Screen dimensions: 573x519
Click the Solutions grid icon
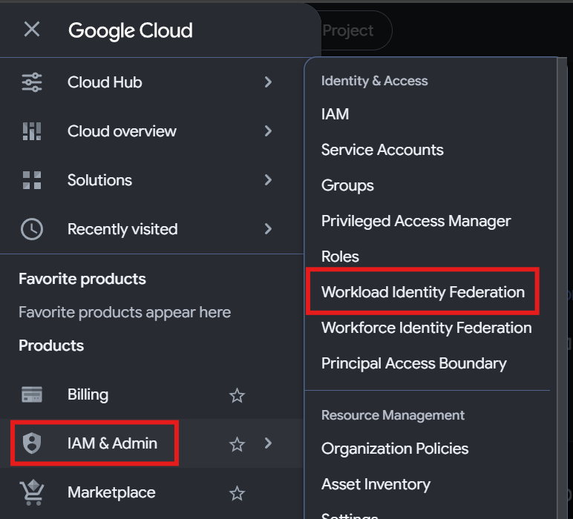click(32, 180)
